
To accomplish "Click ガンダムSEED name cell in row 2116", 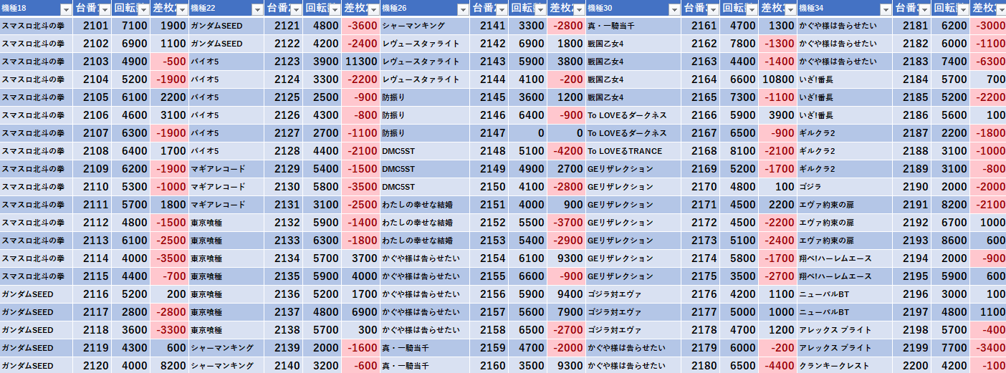I will (36, 294).
